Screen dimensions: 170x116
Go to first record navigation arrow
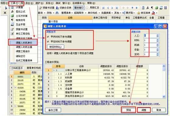click(x=103, y=8)
